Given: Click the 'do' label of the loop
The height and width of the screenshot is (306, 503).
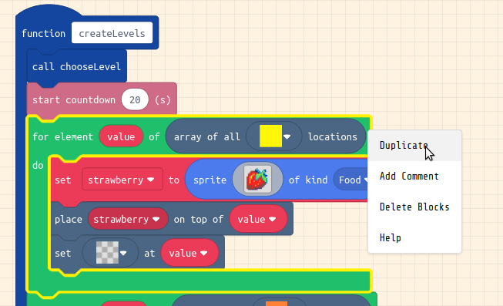Looking at the screenshot, I should coord(38,166).
